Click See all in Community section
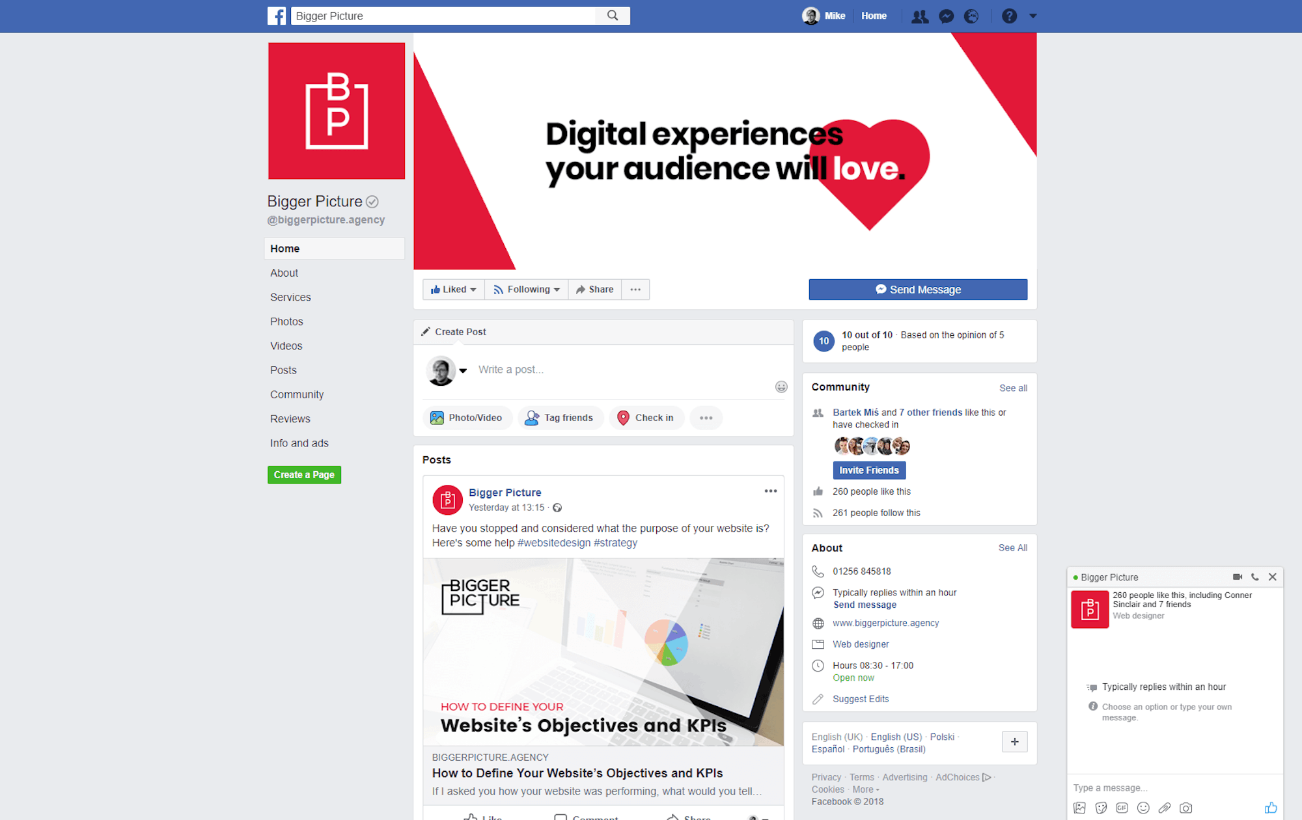Viewport: 1302px width, 820px height. click(1013, 388)
